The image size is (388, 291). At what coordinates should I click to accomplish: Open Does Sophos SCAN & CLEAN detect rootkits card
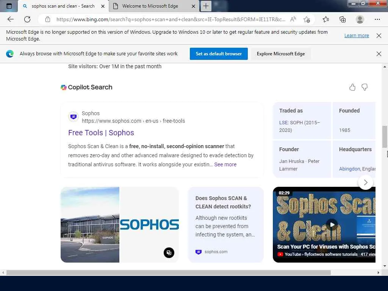[x=226, y=225]
